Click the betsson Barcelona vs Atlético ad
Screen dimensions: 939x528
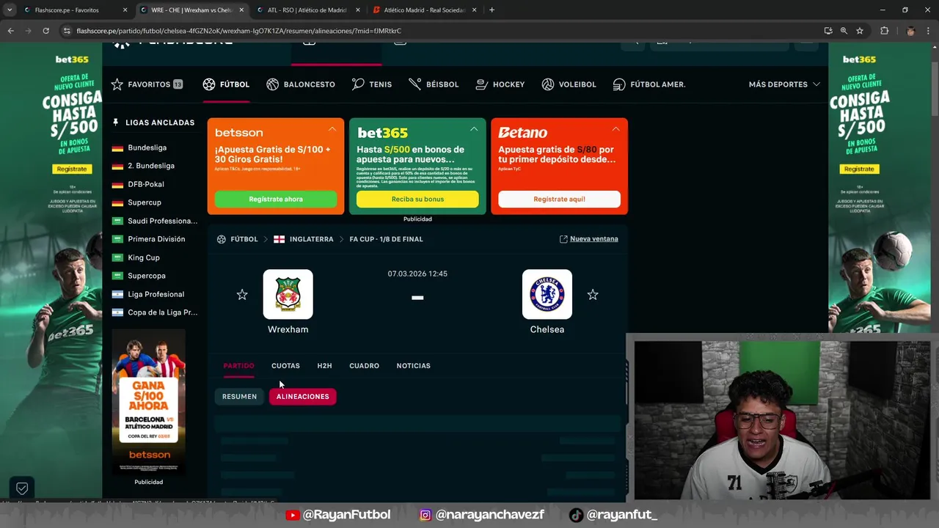pos(149,402)
